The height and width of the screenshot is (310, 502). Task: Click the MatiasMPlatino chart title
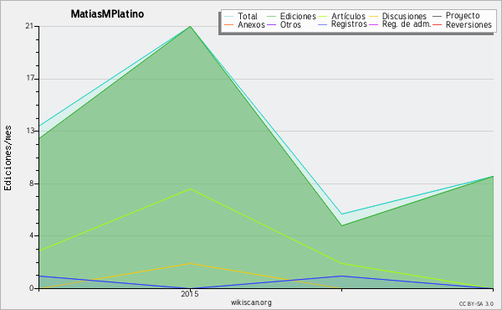click(x=107, y=13)
